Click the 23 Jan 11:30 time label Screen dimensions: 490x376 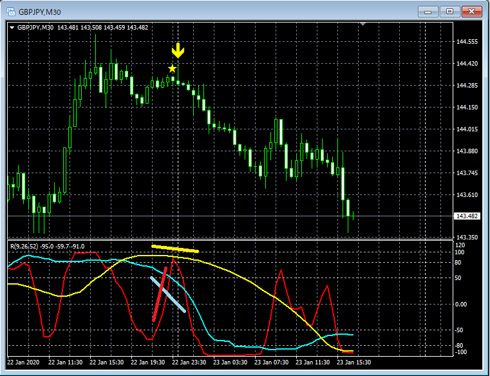[313, 362]
